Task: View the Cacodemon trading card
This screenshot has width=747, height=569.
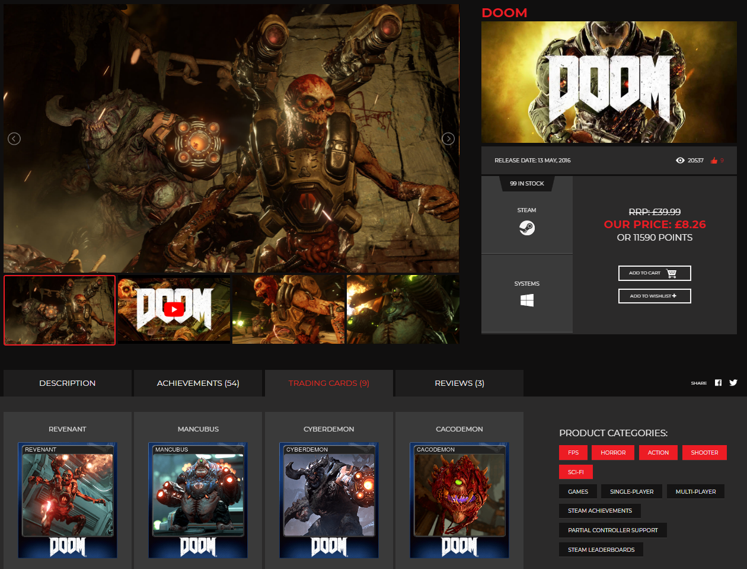Action: pos(459,500)
